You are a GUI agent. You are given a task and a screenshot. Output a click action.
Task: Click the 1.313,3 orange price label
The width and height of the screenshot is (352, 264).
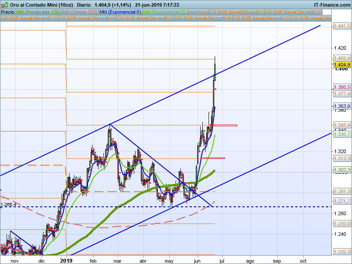coord(342,158)
